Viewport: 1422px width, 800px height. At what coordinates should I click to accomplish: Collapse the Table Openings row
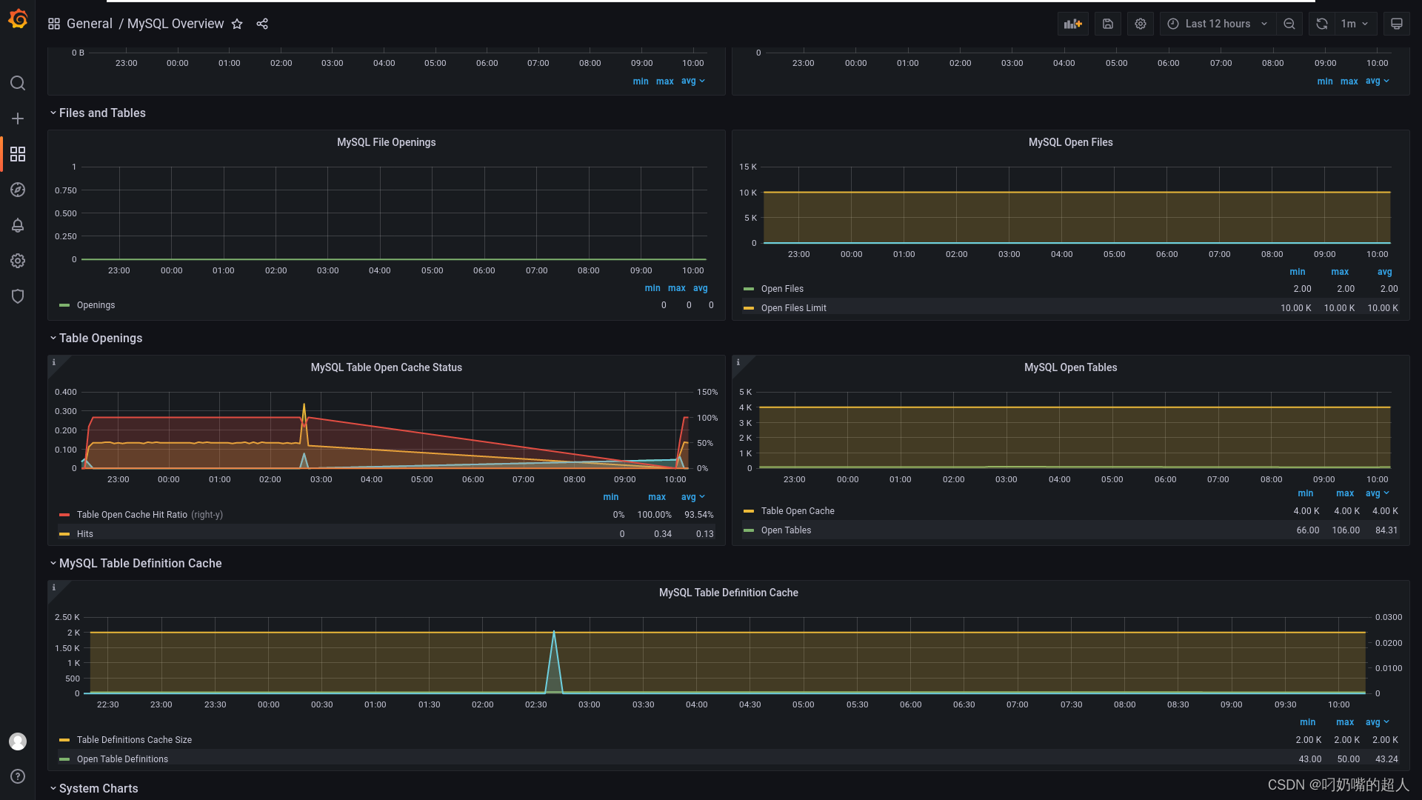96,338
